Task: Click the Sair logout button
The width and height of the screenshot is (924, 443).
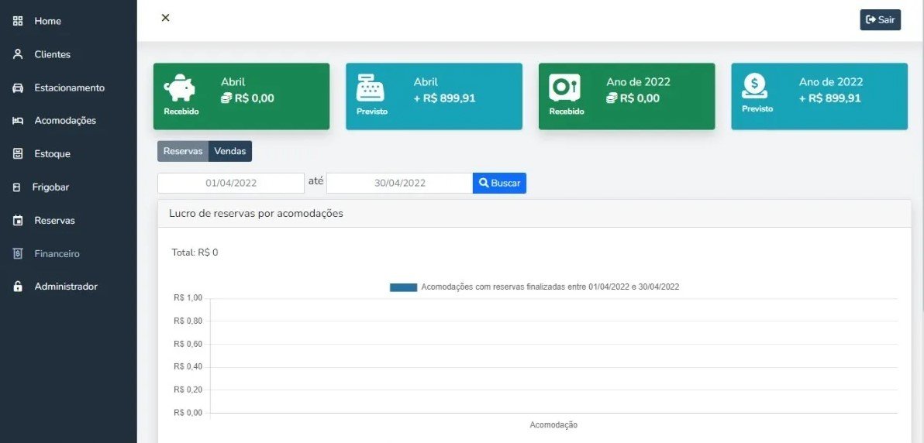Action: pos(880,19)
